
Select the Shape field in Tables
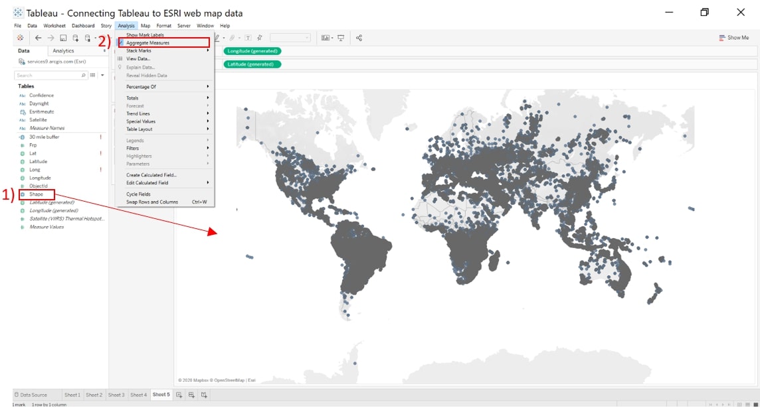point(36,194)
